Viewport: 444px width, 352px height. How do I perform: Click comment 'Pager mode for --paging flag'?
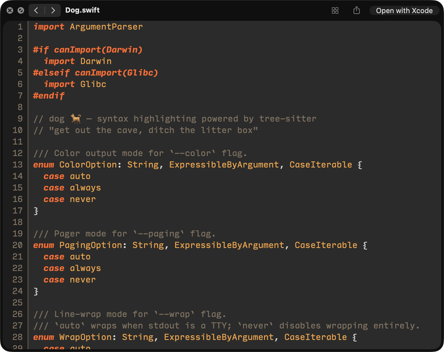[x=124, y=233]
